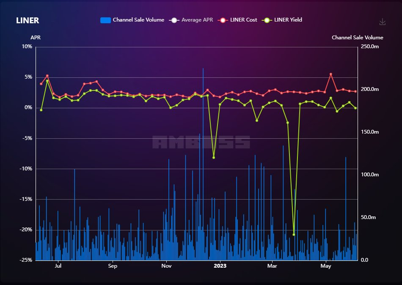Image resolution: width=402 pixels, height=285 pixels.
Task: Click the LINER chart title
Action: tap(28, 21)
